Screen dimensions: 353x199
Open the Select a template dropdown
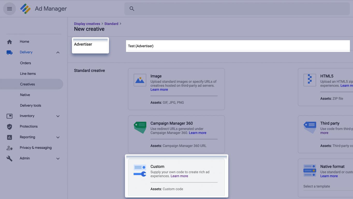point(328,187)
